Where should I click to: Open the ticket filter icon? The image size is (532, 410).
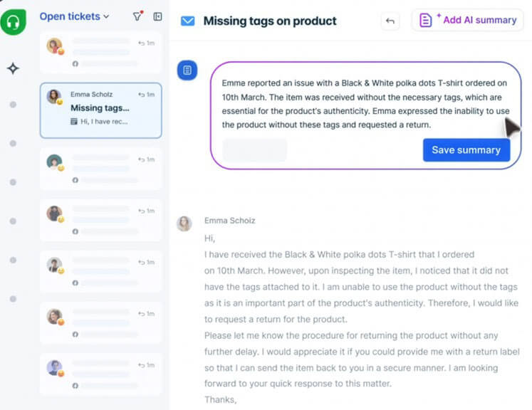click(x=137, y=16)
